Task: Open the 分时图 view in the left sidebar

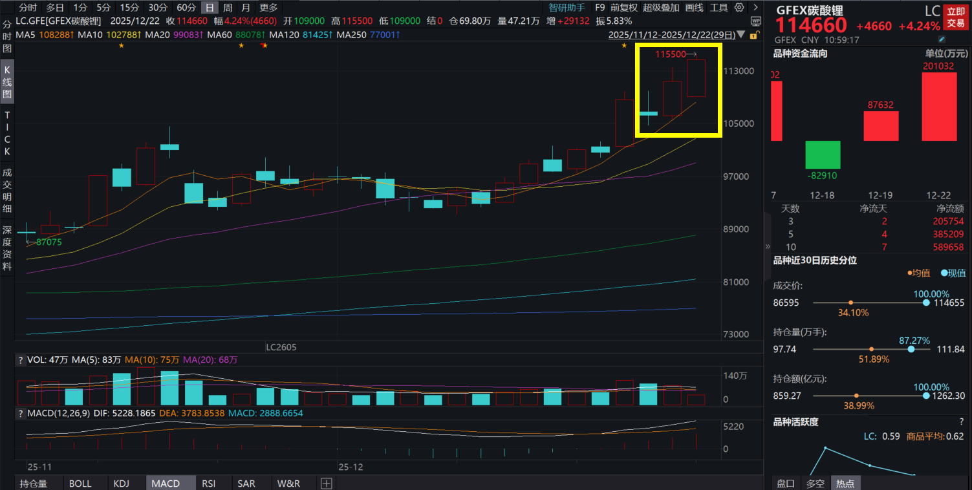Action: (7, 37)
